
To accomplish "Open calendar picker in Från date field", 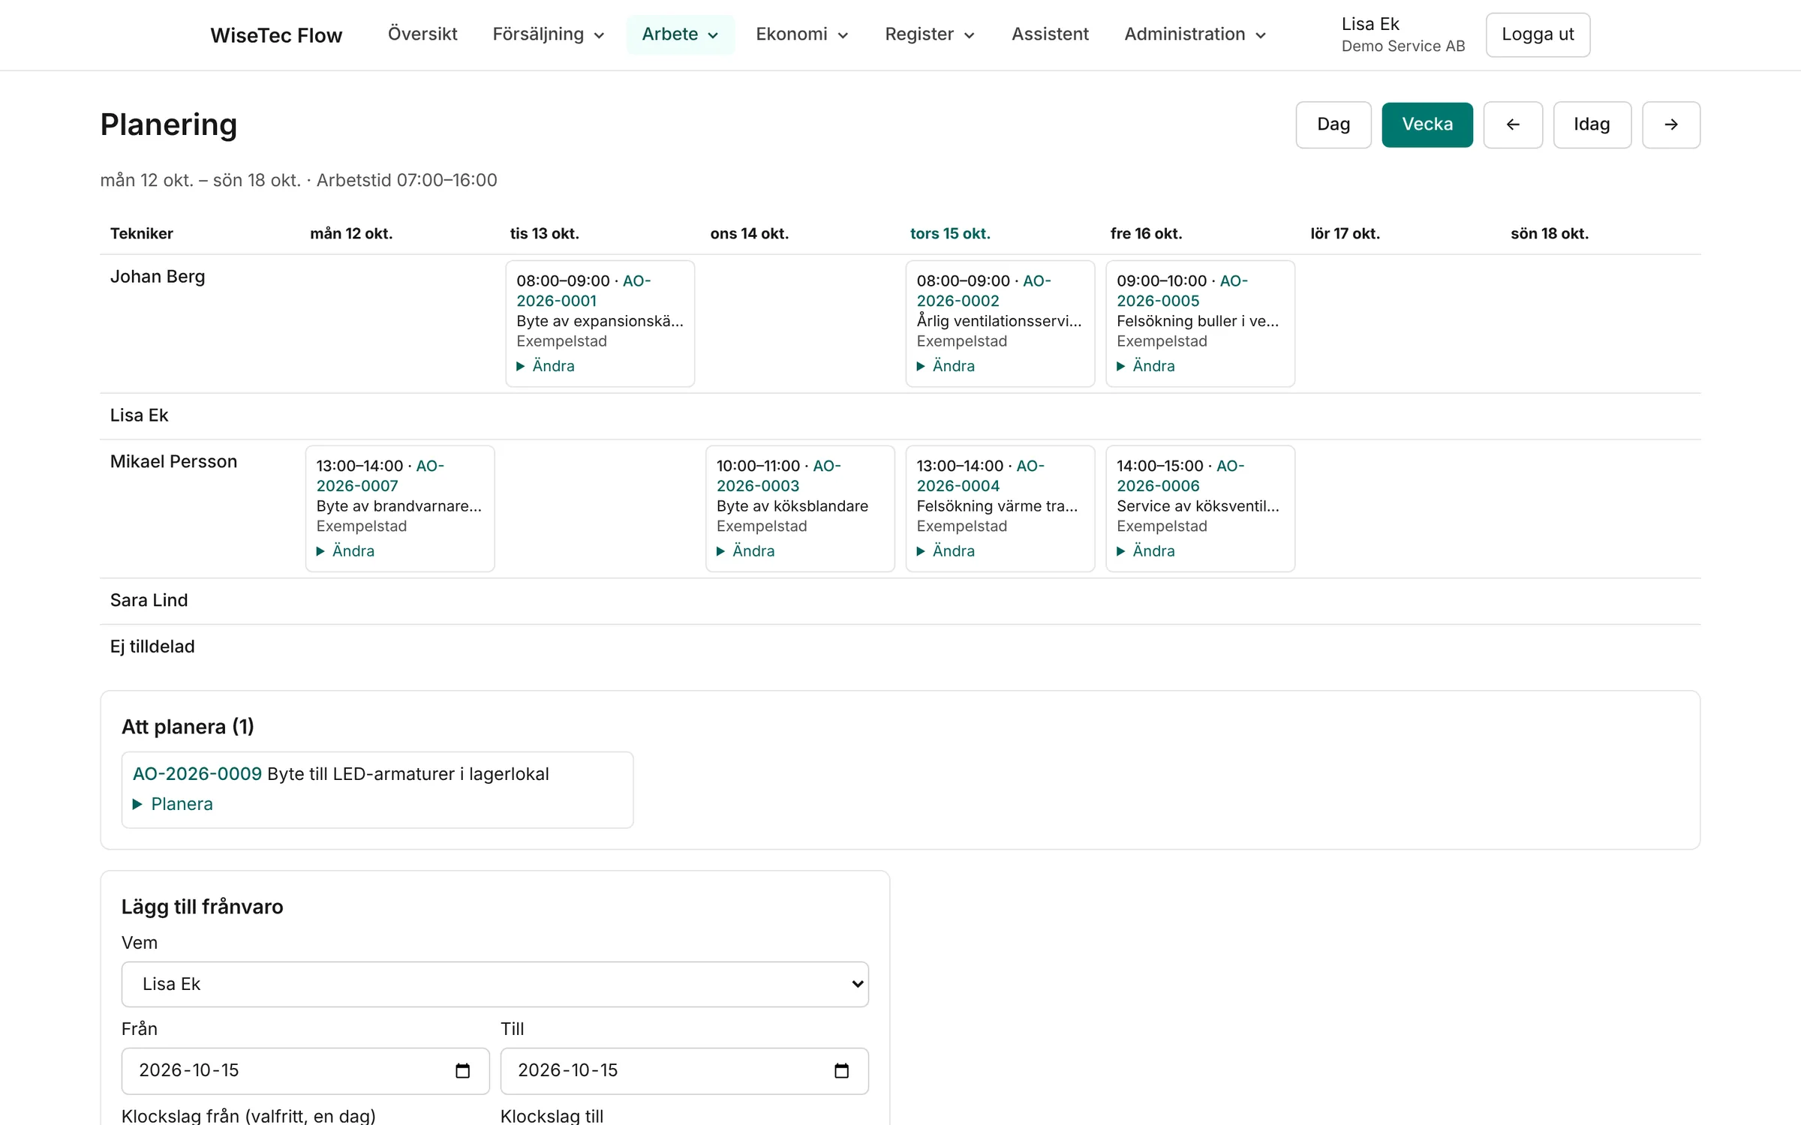I will click(462, 1070).
